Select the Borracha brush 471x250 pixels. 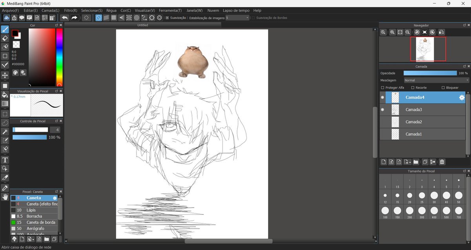pyautogui.click(x=34, y=216)
